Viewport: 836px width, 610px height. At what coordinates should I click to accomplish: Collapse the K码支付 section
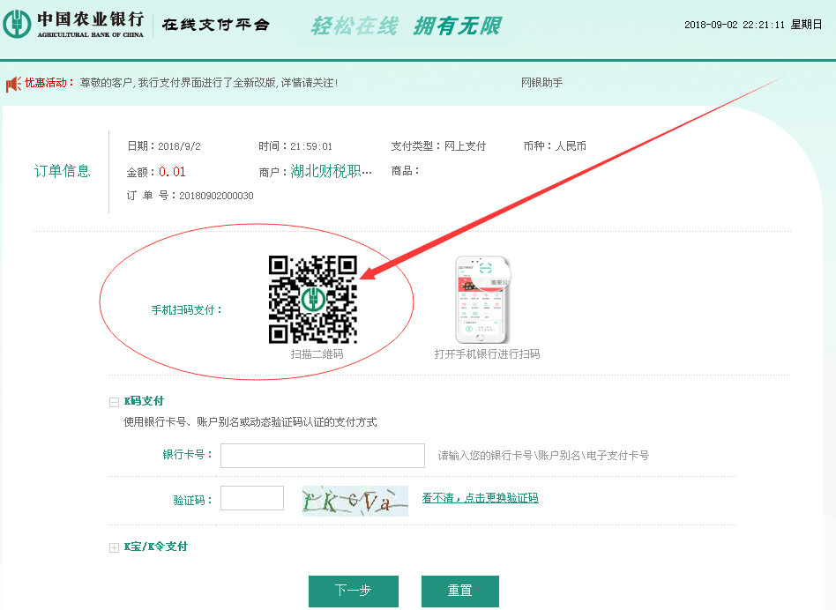tap(114, 402)
